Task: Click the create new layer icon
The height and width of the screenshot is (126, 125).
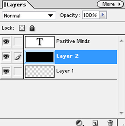Action: coord(95,123)
